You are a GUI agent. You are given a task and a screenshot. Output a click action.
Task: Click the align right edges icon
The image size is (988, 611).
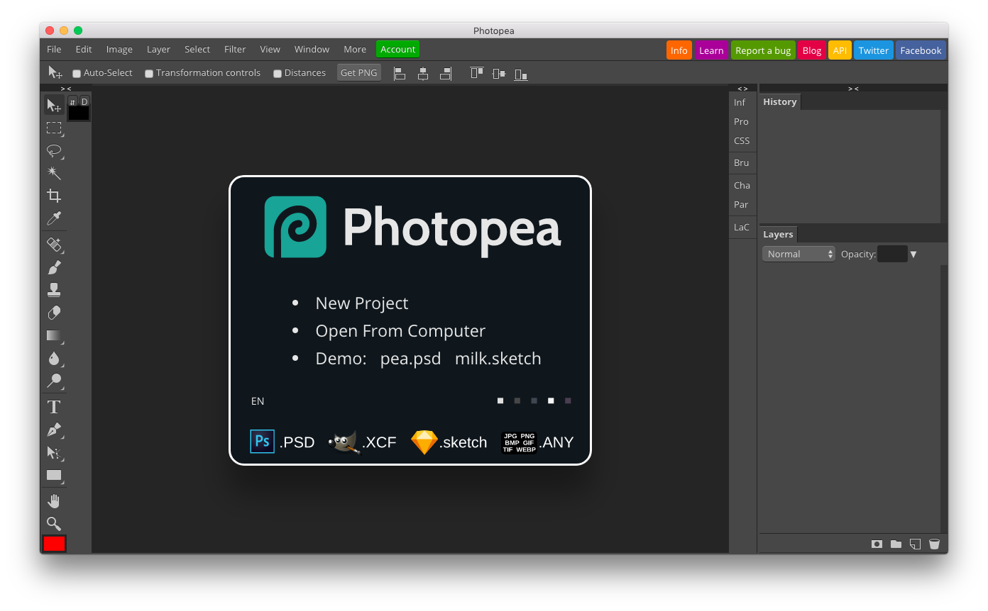point(446,73)
